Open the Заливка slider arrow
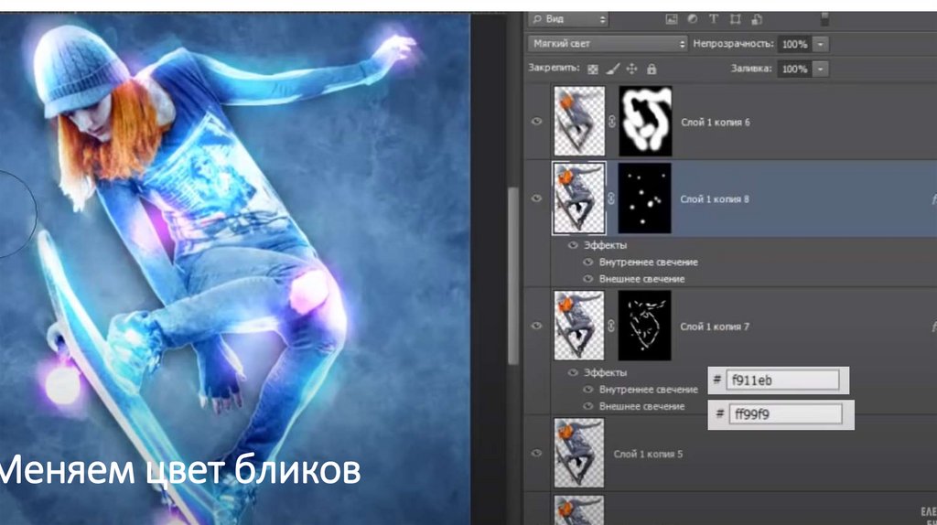The width and height of the screenshot is (937, 525). [820, 70]
